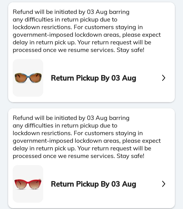Screen dimensions: 183x209
Task: Click 'delay in return pick up' in bottom card
Action: click(x=44, y=148)
